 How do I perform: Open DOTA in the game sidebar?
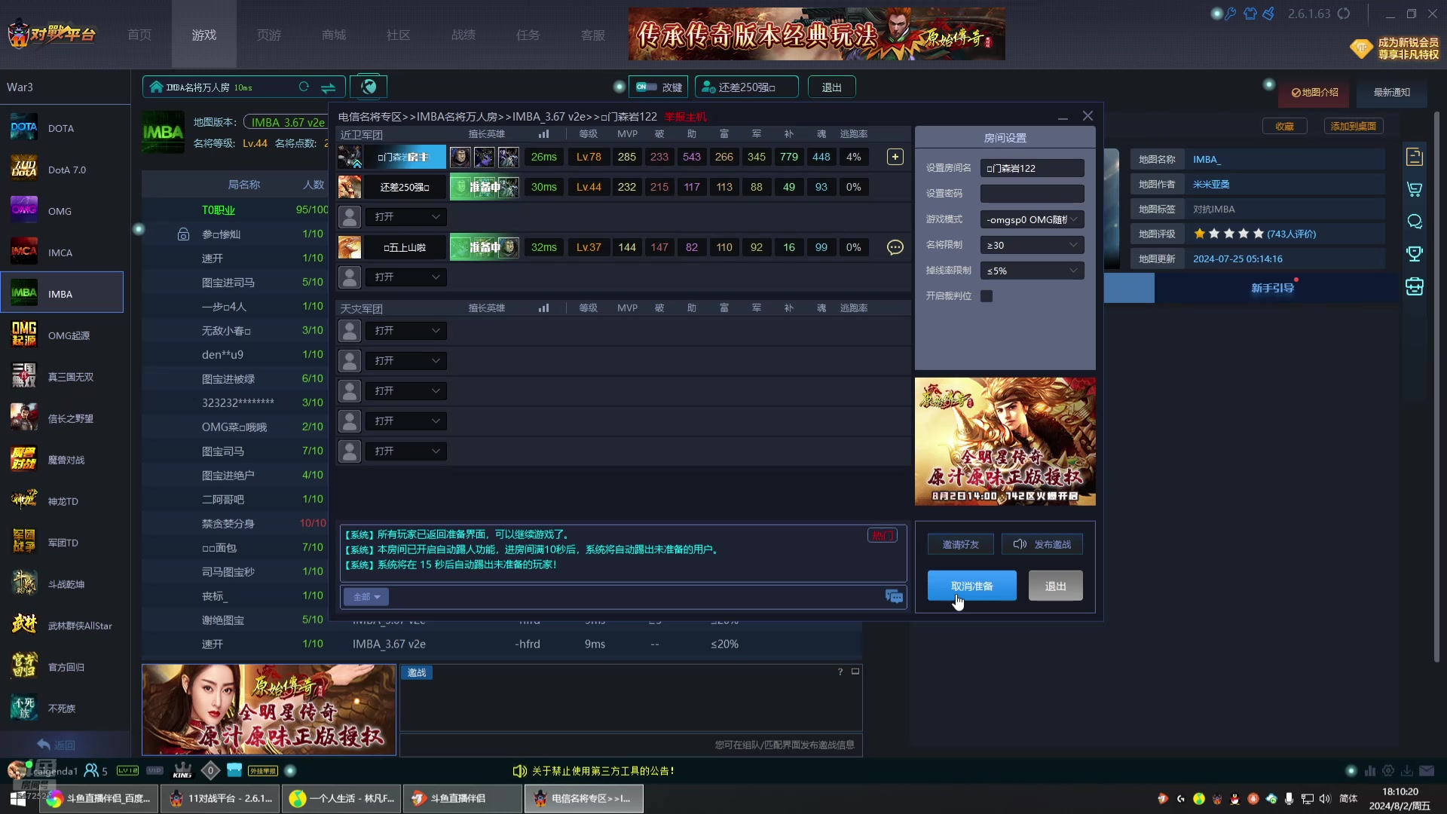[62, 128]
